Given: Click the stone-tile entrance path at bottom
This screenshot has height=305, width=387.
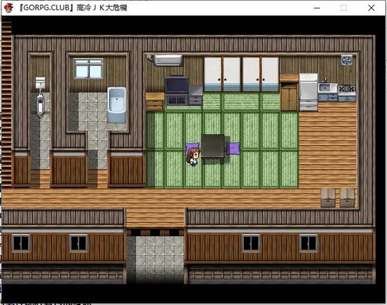Looking at the screenshot, I should tap(155, 259).
